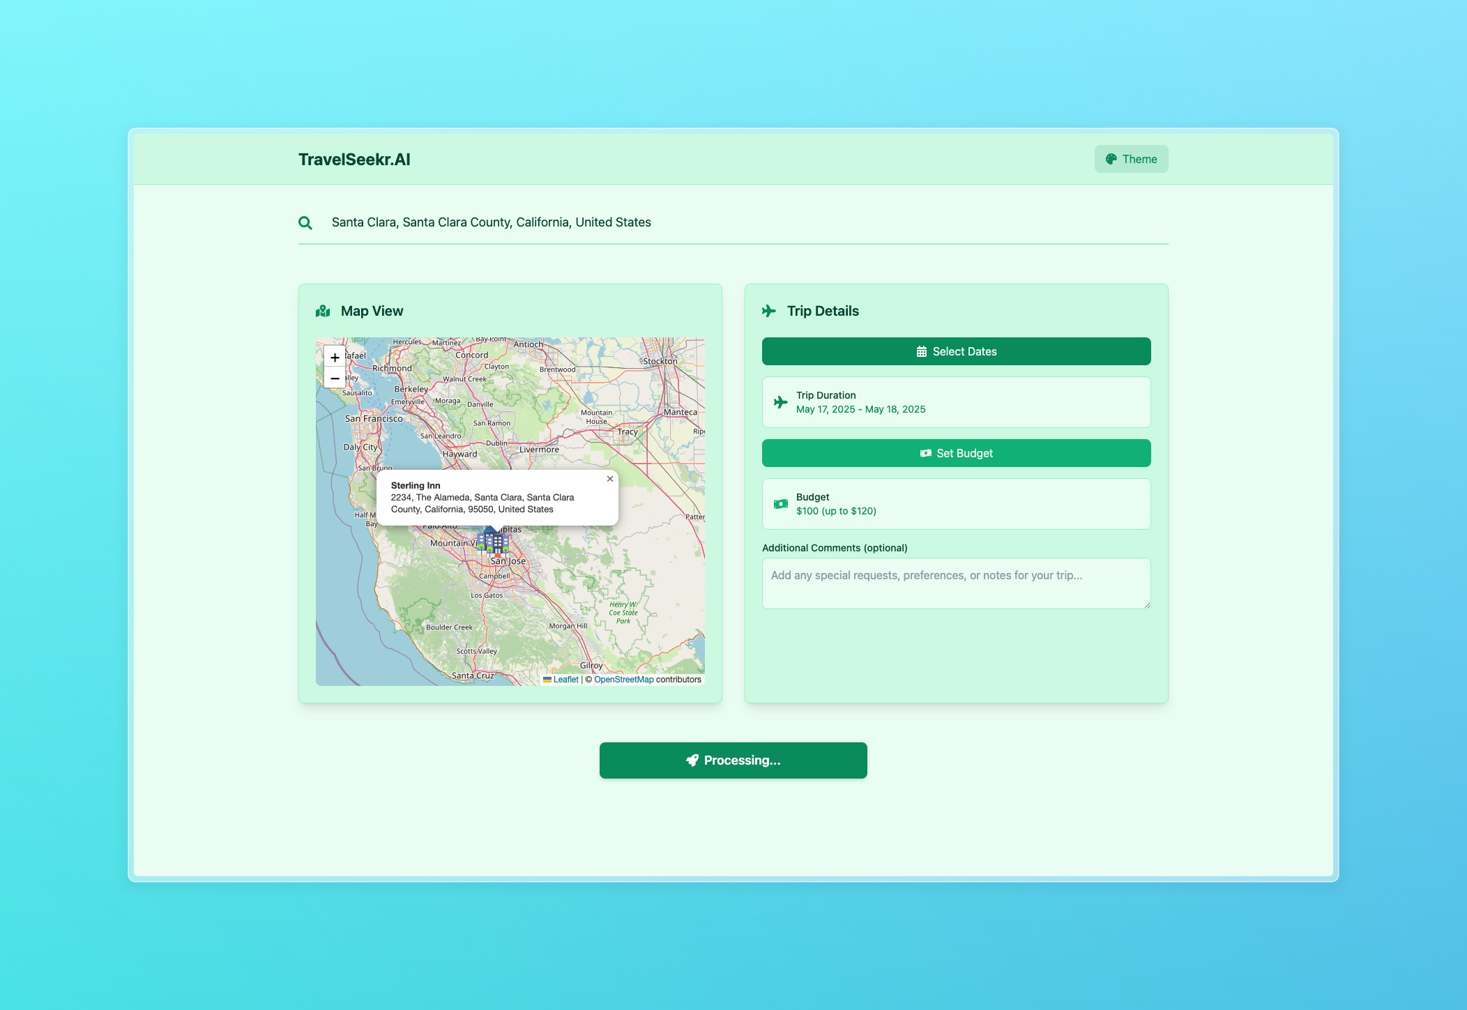Grab the comments box resize handle
1467x1010 pixels.
(1146, 605)
